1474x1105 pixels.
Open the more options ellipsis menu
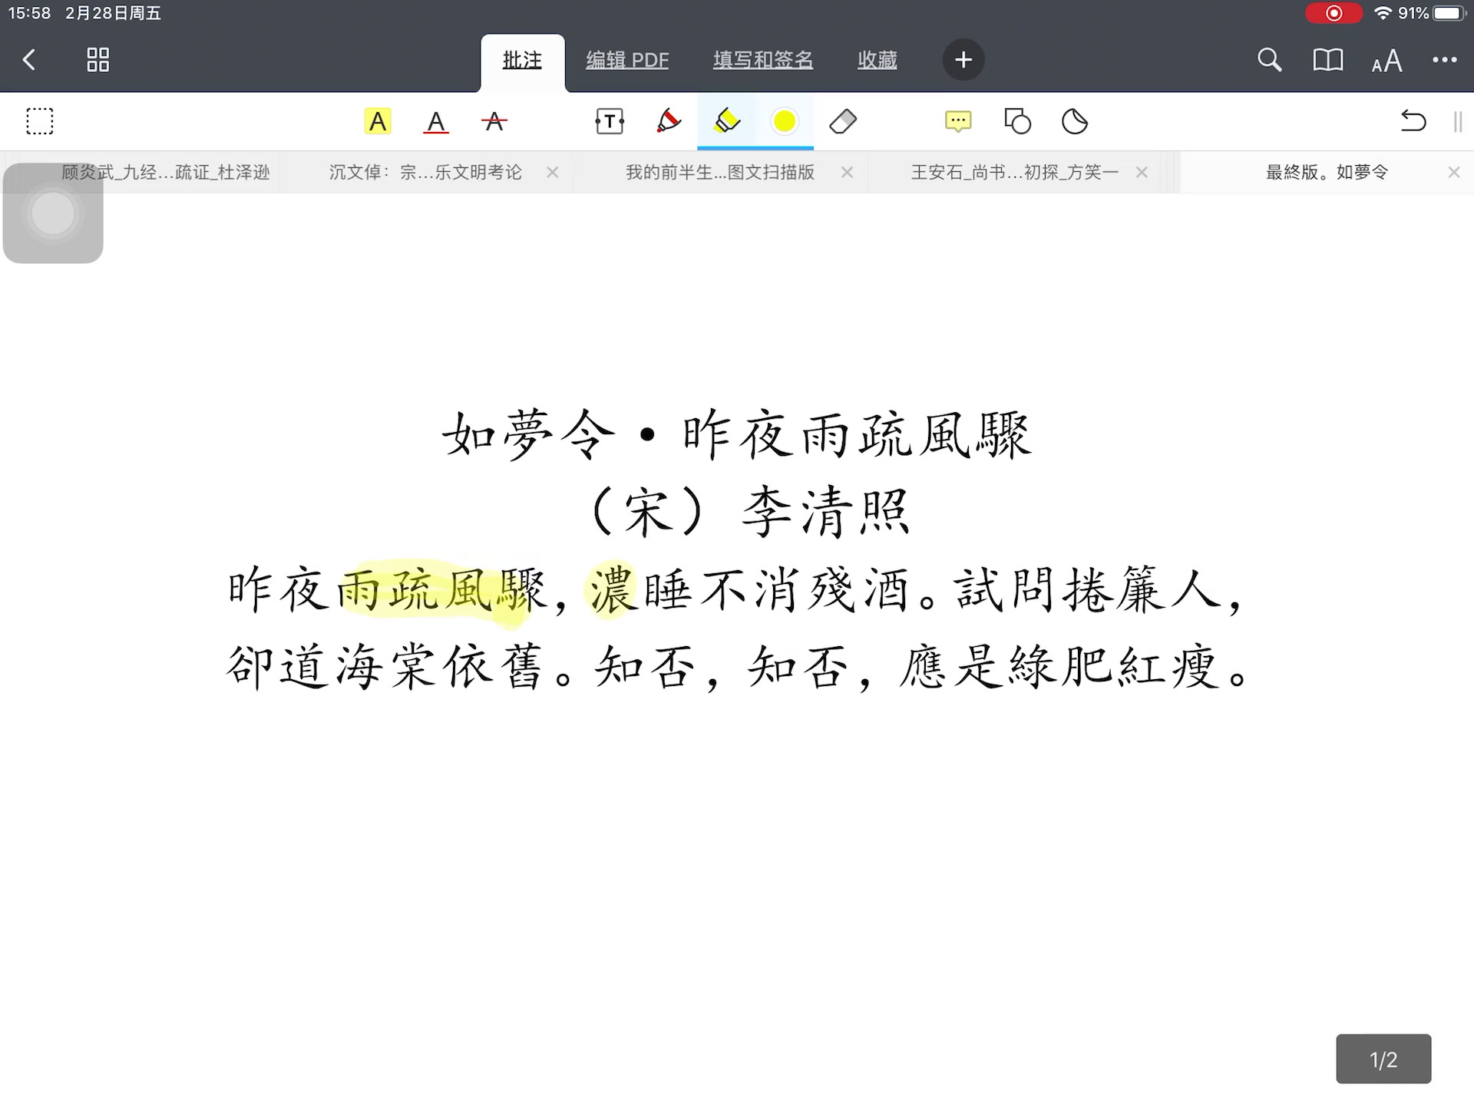(1444, 60)
